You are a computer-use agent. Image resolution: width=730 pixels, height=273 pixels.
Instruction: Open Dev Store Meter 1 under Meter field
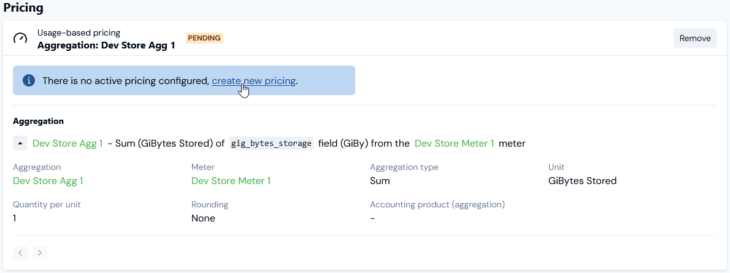pos(231,181)
